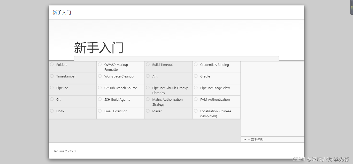Select the Pipeline: Stage View status circle
This screenshot has height=164, width=353.
click(196, 88)
